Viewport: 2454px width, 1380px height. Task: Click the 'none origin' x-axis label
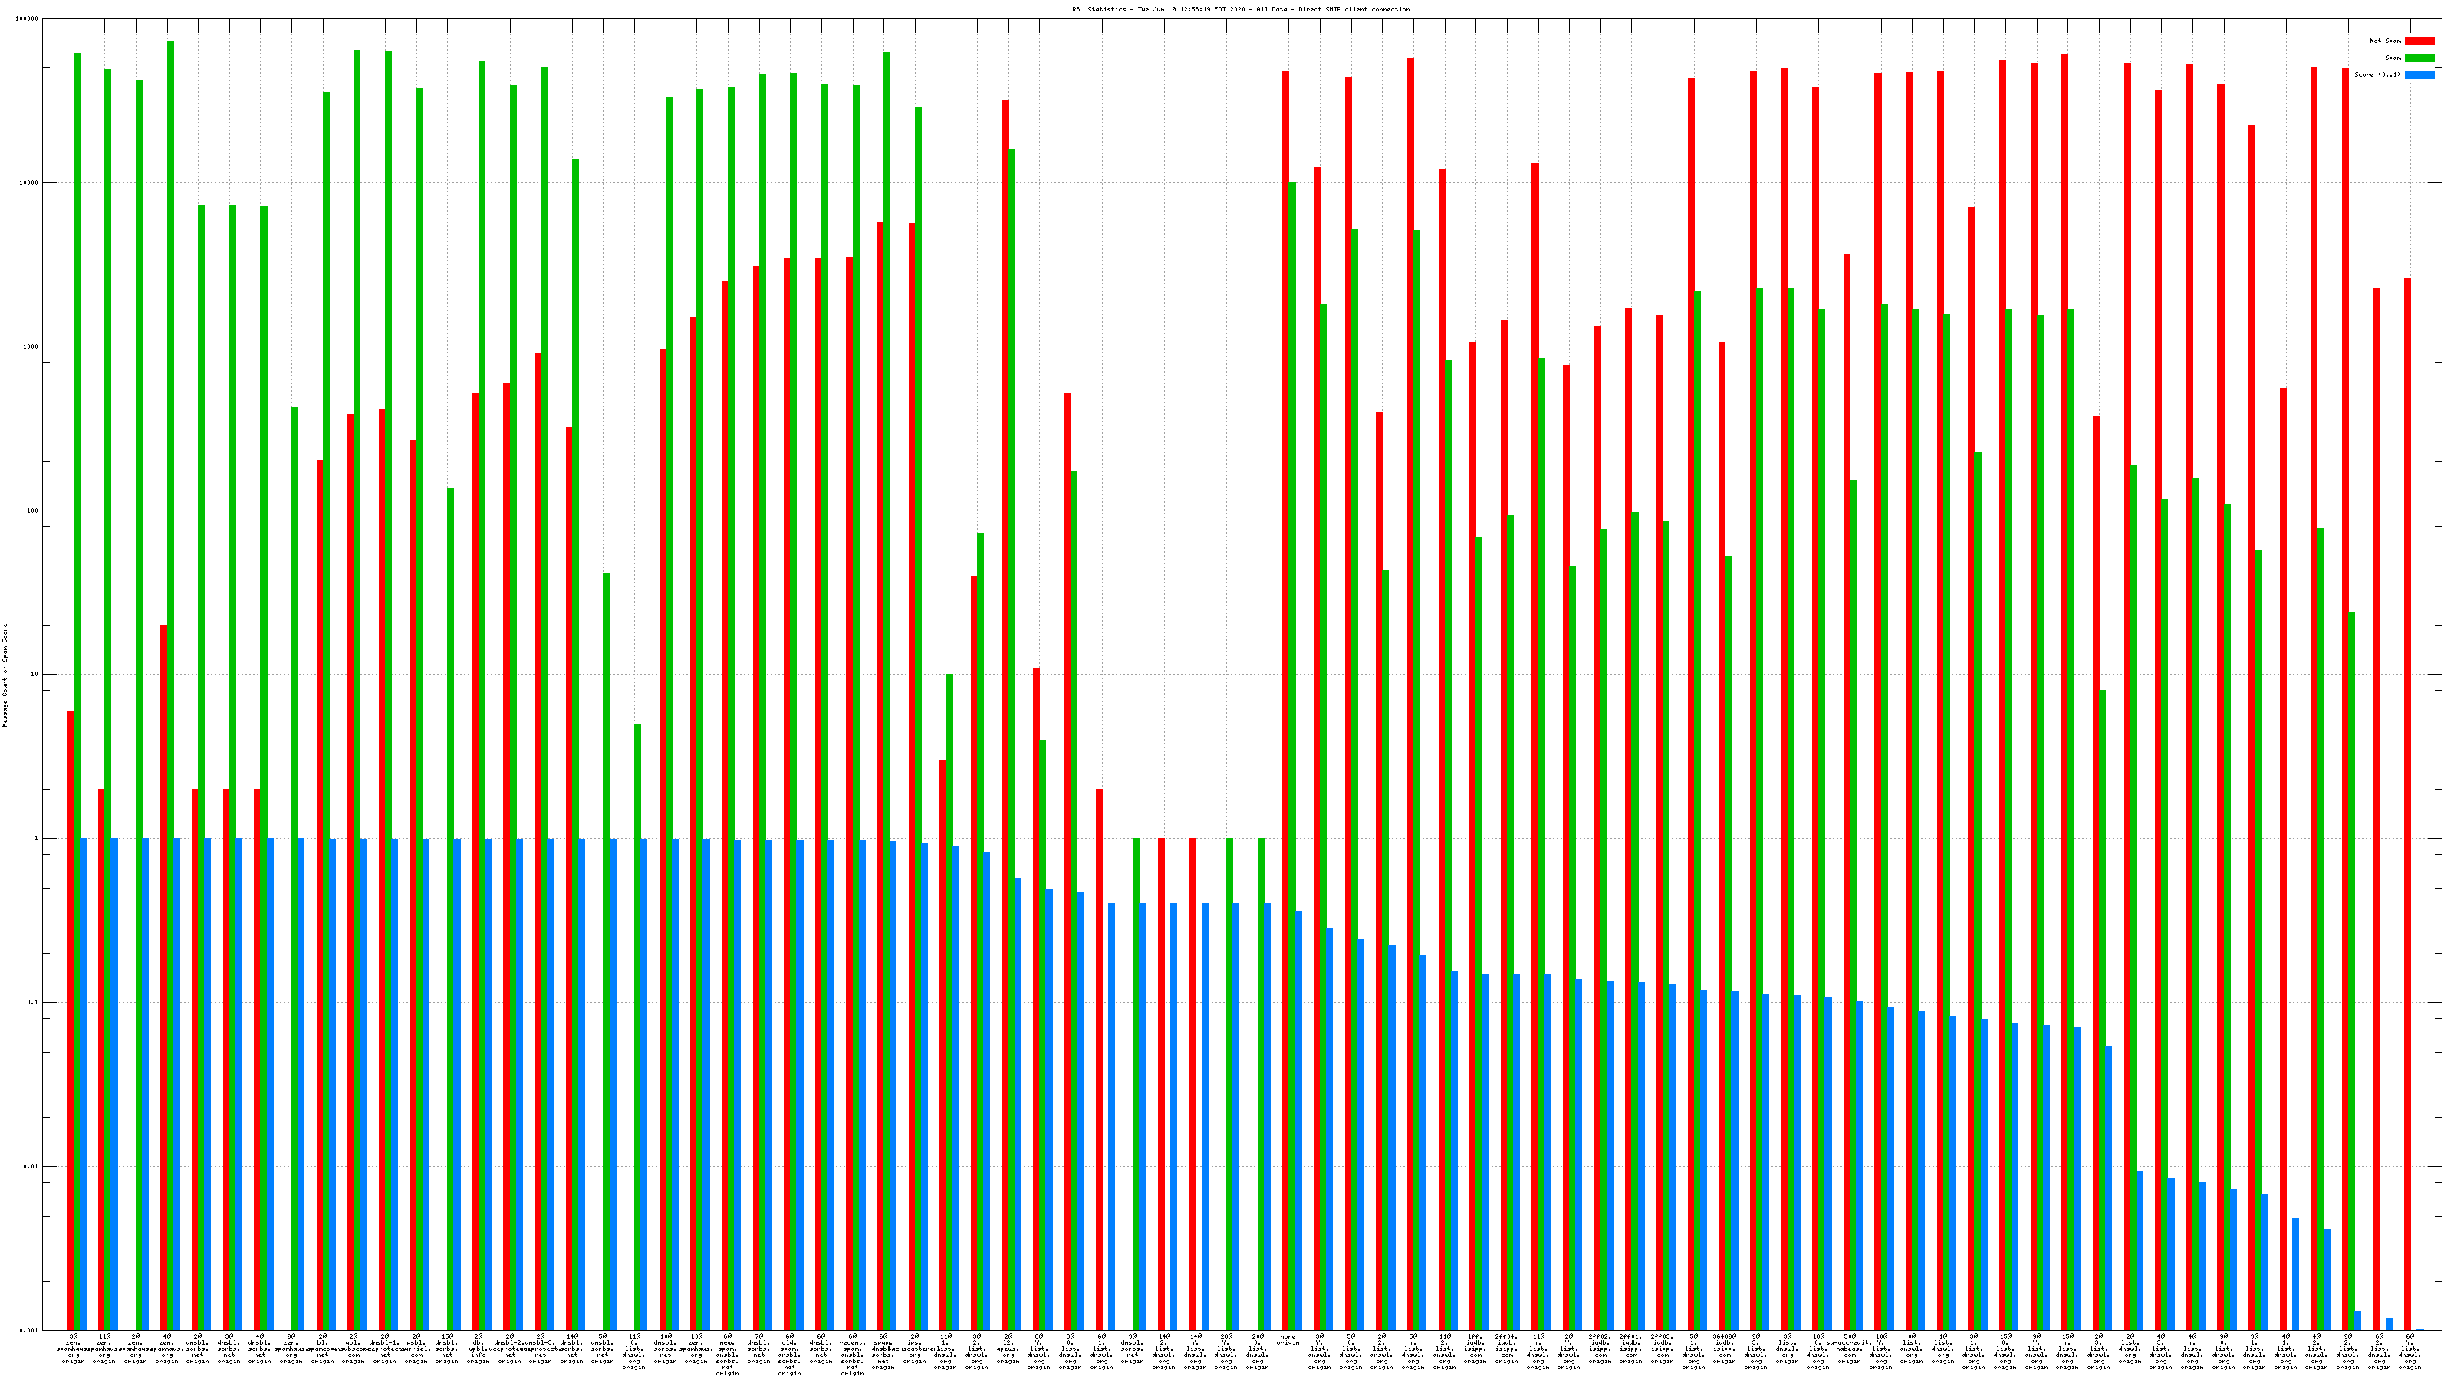(1288, 1340)
